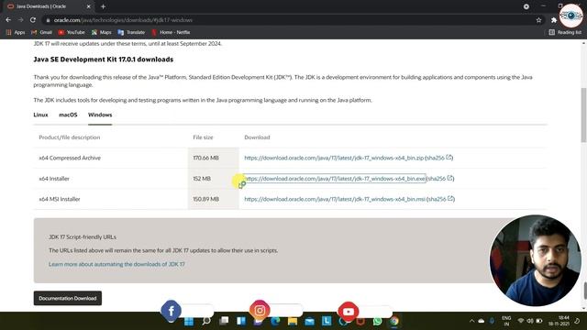Click the 'x64 Installer' row label

[x=54, y=179]
